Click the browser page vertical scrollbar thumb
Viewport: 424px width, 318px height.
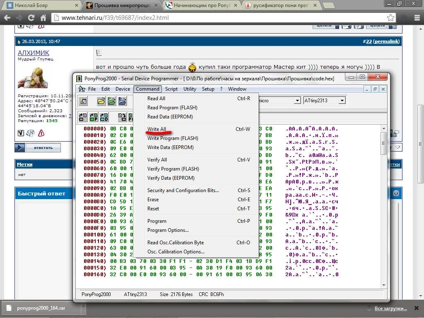pyautogui.click(x=421, y=145)
